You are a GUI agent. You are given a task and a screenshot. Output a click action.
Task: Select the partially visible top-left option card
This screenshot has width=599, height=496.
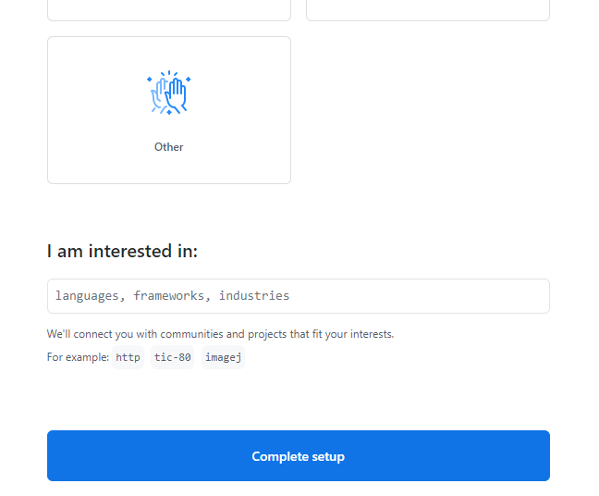(x=169, y=9)
